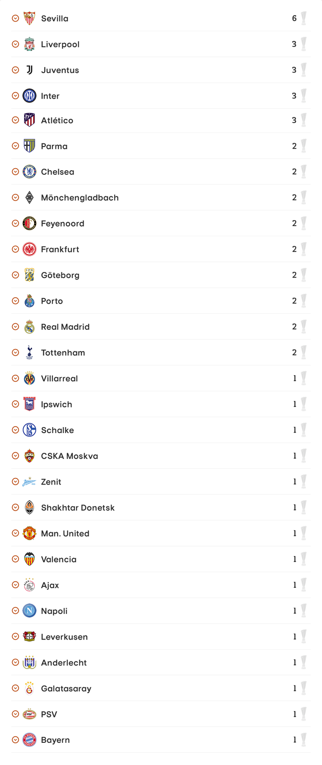The height and width of the screenshot is (765, 322).
Task: Click the Juventus logo icon
Action: point(29,70)
